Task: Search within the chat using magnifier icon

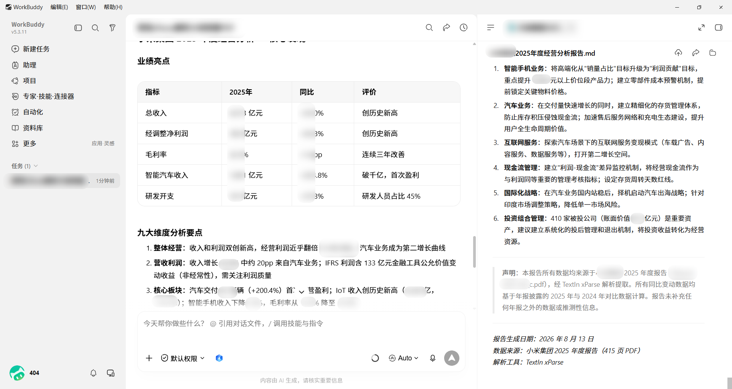Action: [x=429, y=27]
